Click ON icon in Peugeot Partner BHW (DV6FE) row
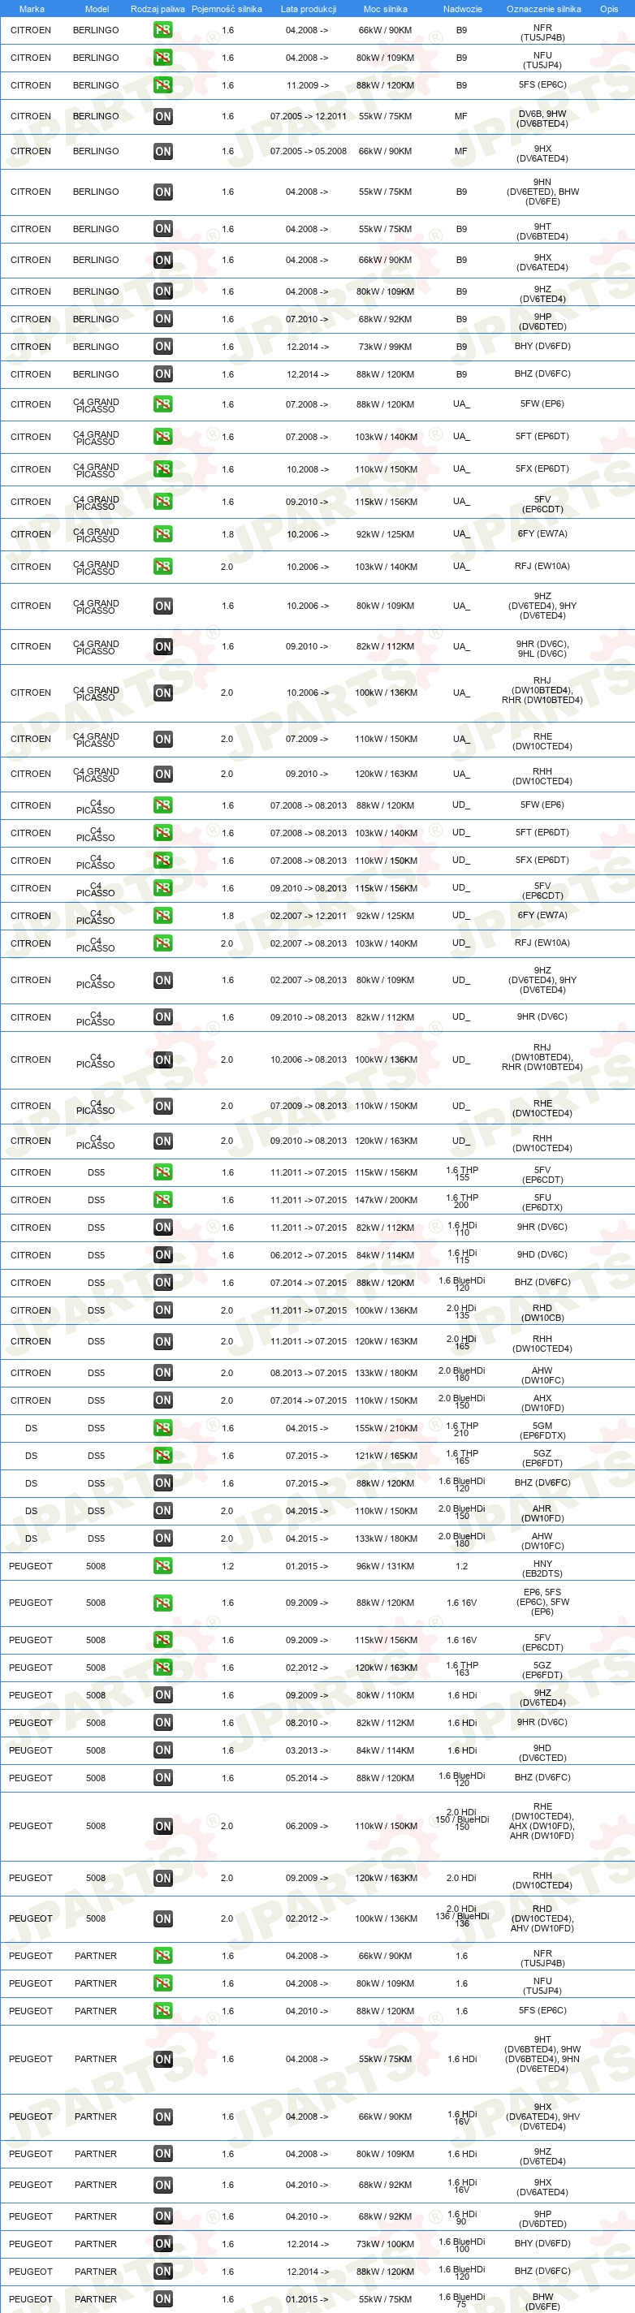Viewport: 635px width, 2313px height. click(162, 2299)
